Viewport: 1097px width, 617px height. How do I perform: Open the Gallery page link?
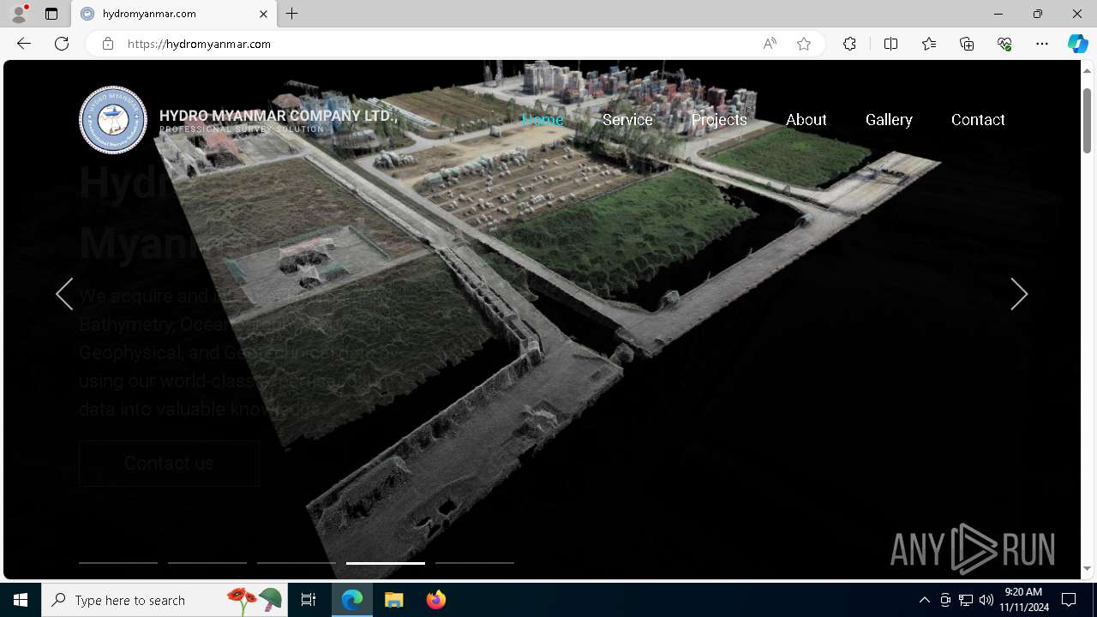[889, 120]
